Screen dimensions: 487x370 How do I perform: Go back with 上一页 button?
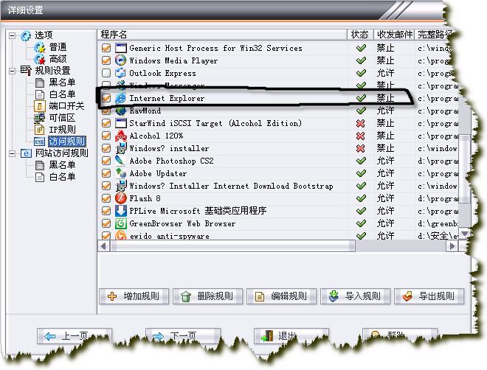point(75,336)
